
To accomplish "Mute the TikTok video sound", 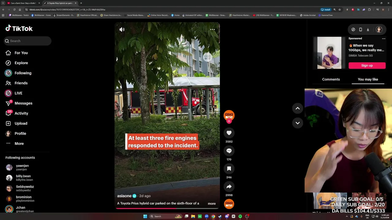I will (x=122, y=30).
